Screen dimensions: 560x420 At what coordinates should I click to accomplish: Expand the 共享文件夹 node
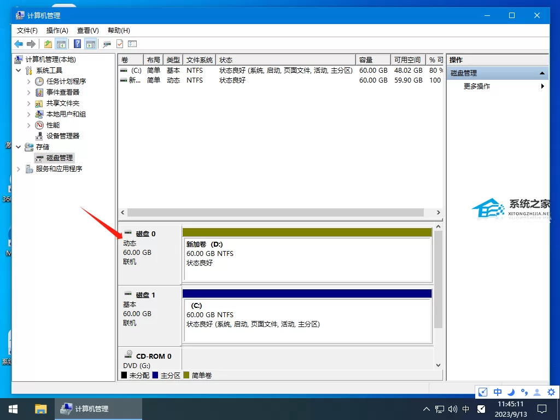click(x=28, y=103)
